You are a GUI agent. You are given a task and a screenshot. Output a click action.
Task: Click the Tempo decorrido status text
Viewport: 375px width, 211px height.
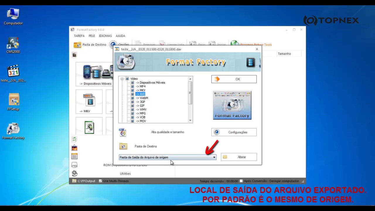coord(219,181)
